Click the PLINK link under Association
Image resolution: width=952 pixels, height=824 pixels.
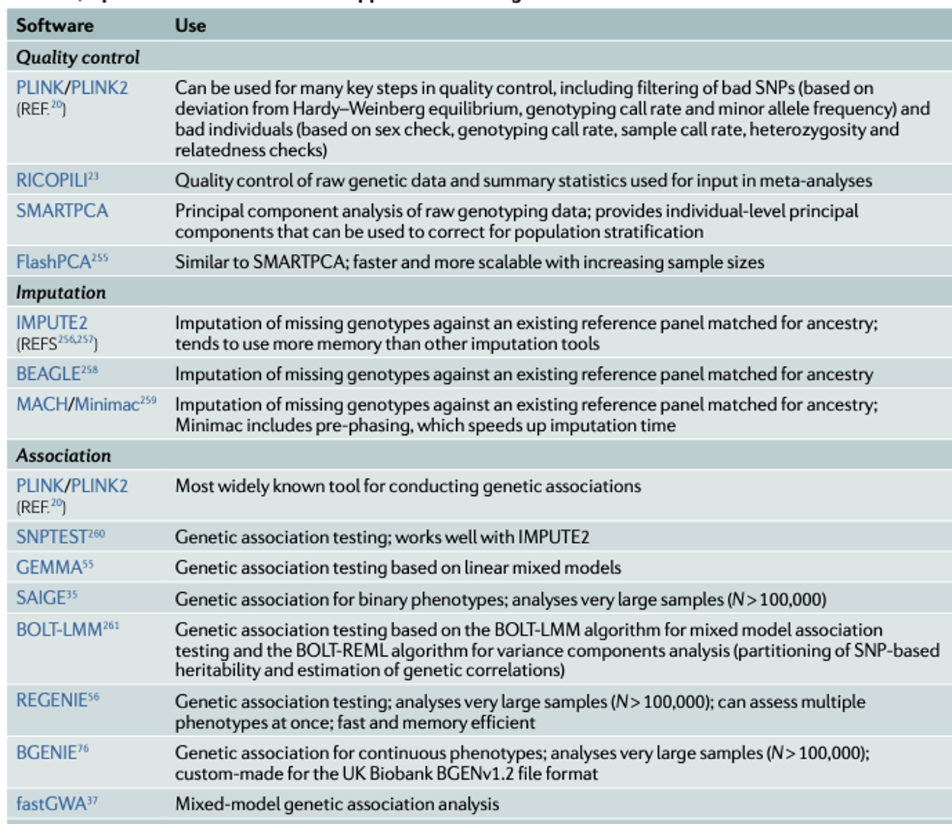(x=41, y=486)
